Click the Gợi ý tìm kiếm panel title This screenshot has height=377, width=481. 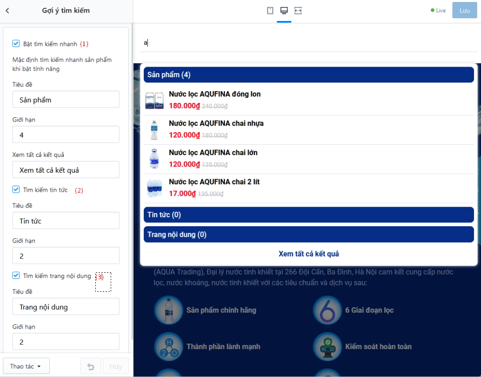(66, 10)
